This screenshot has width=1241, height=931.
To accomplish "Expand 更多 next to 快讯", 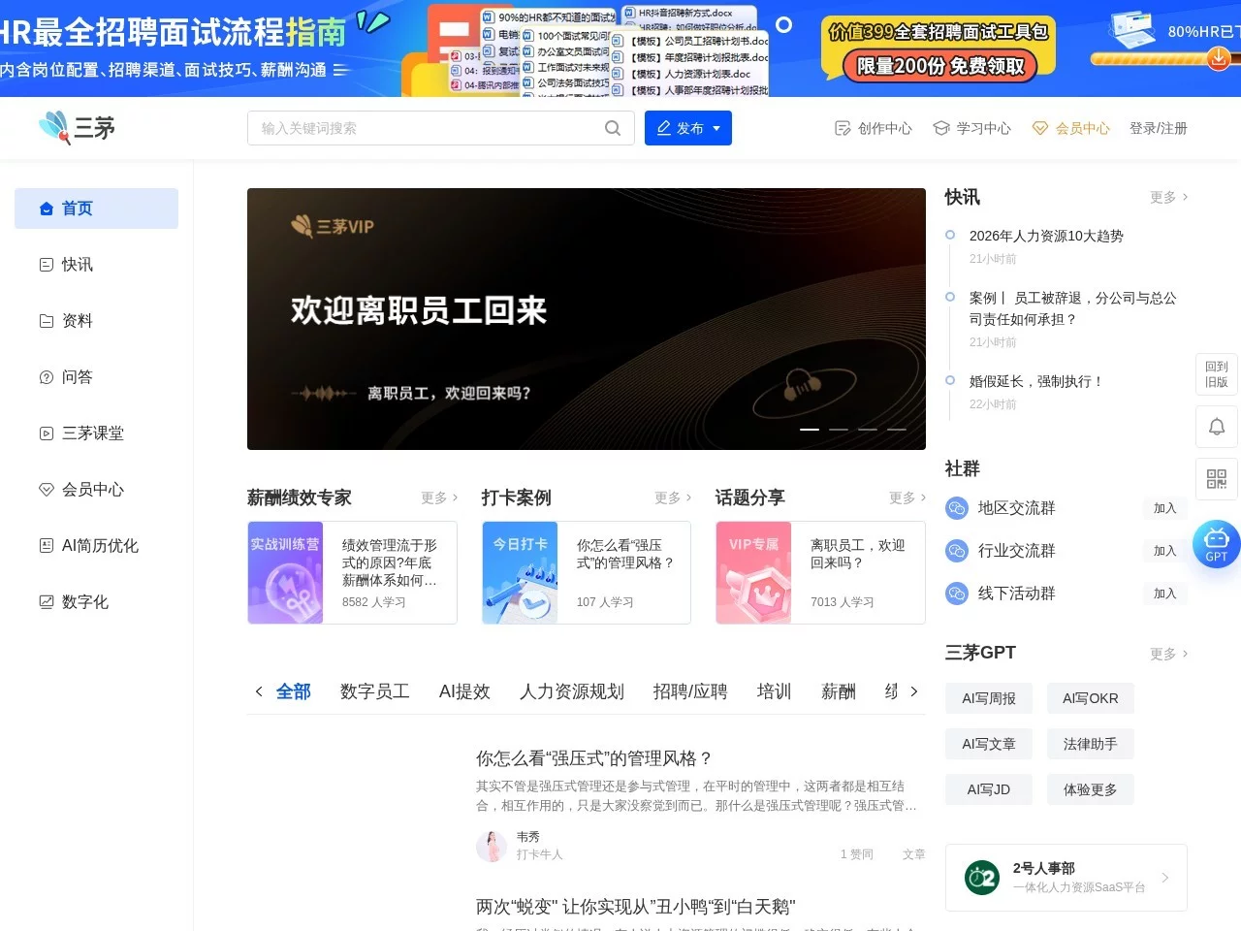I will click(x=1166, y=197).
